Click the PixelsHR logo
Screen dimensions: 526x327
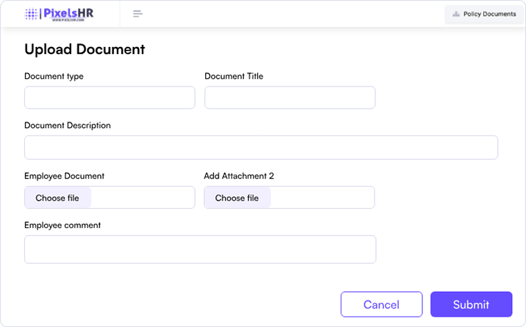[59, 14]
